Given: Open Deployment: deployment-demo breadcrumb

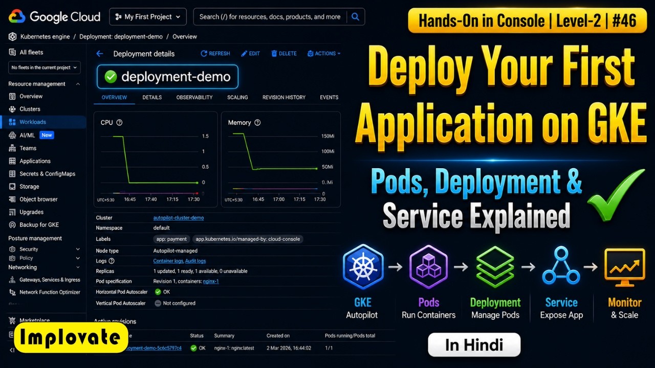Looking at the screenshot, I should 121,37.
